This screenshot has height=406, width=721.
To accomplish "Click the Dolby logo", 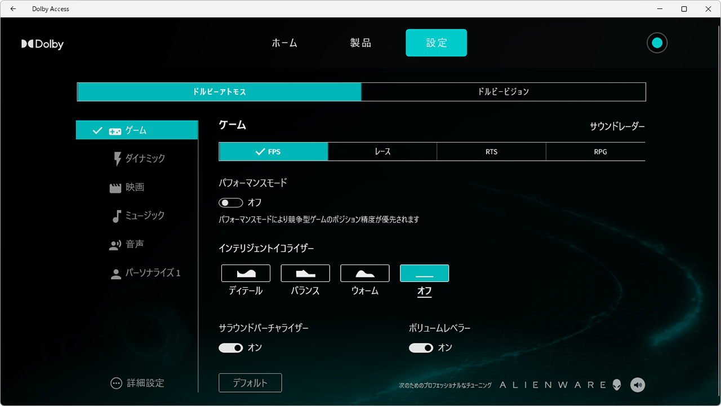I will click(42, 44).
